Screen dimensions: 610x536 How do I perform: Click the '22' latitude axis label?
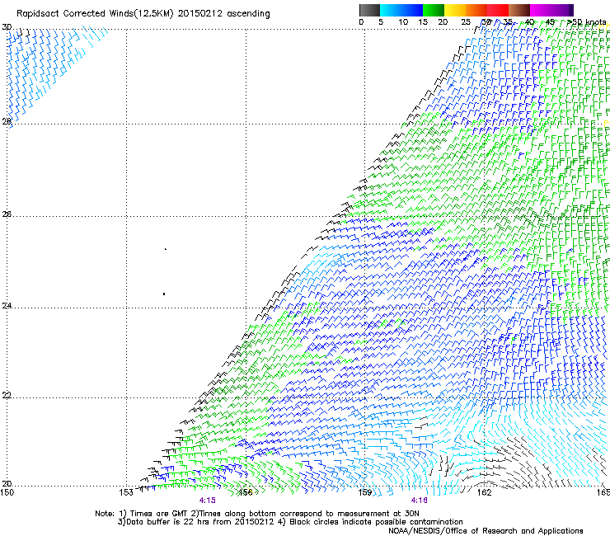tap(7, 396)
